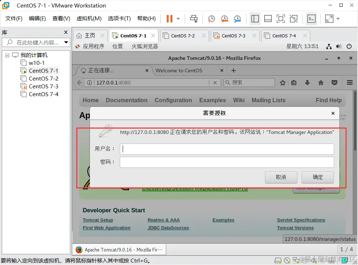This screenshot has height=265, width=358.
Task: Show bookmarks list icon in Firefox
Action: pyautogui.click(x=294, y=83)
